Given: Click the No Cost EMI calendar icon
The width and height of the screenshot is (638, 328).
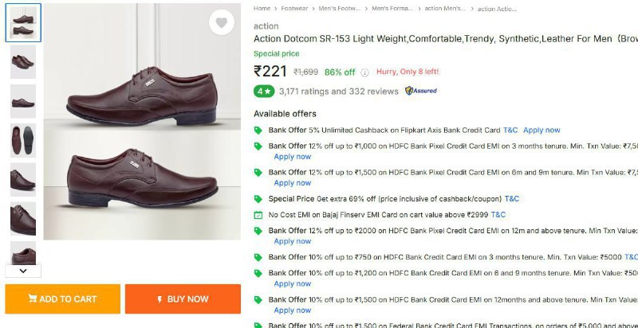Looking at the screenshot, I should click(x=258, y=215).
